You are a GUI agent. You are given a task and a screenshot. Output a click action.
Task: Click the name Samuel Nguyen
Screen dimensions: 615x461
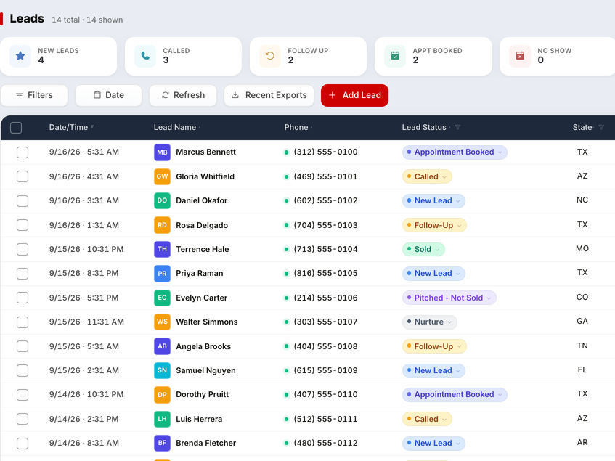point(206,370)
